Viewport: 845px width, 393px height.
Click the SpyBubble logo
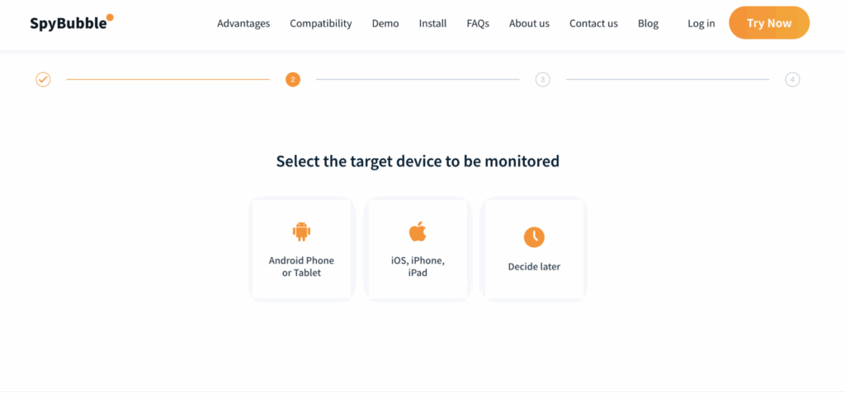[72, 22]
